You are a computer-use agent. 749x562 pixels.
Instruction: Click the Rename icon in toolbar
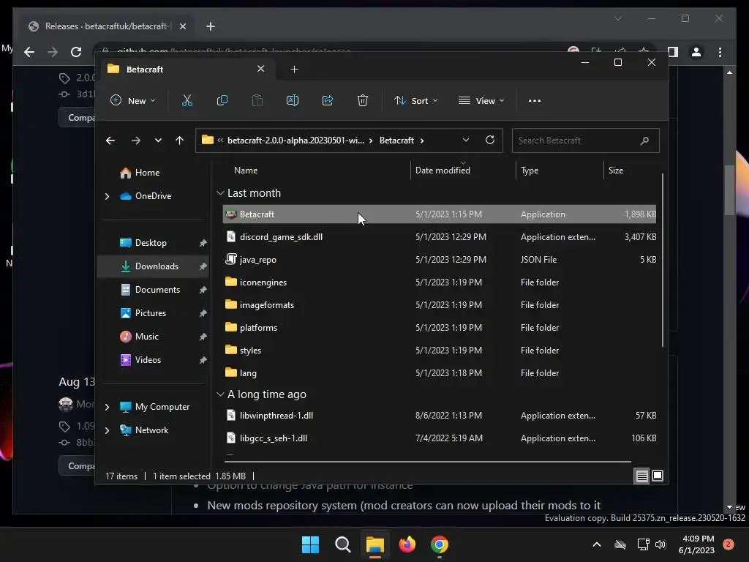(293, 100)
